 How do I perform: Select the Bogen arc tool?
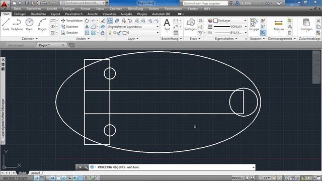click(42, 25)
